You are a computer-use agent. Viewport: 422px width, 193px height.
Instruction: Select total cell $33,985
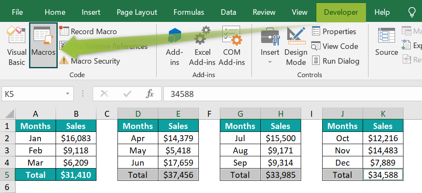pyautogui.click(x=280, y=175)
